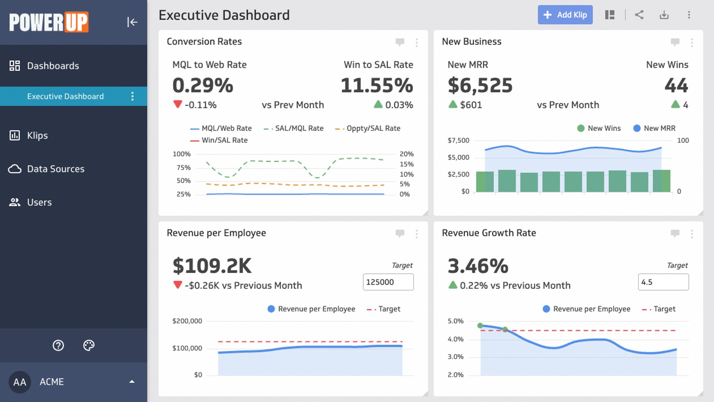Click the Users icon in the sidebar
The image size is (714, 402).
tap(15, 202)
